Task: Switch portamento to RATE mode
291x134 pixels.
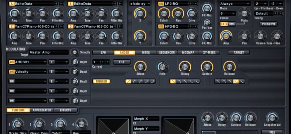Action: [x=224, y=24]
